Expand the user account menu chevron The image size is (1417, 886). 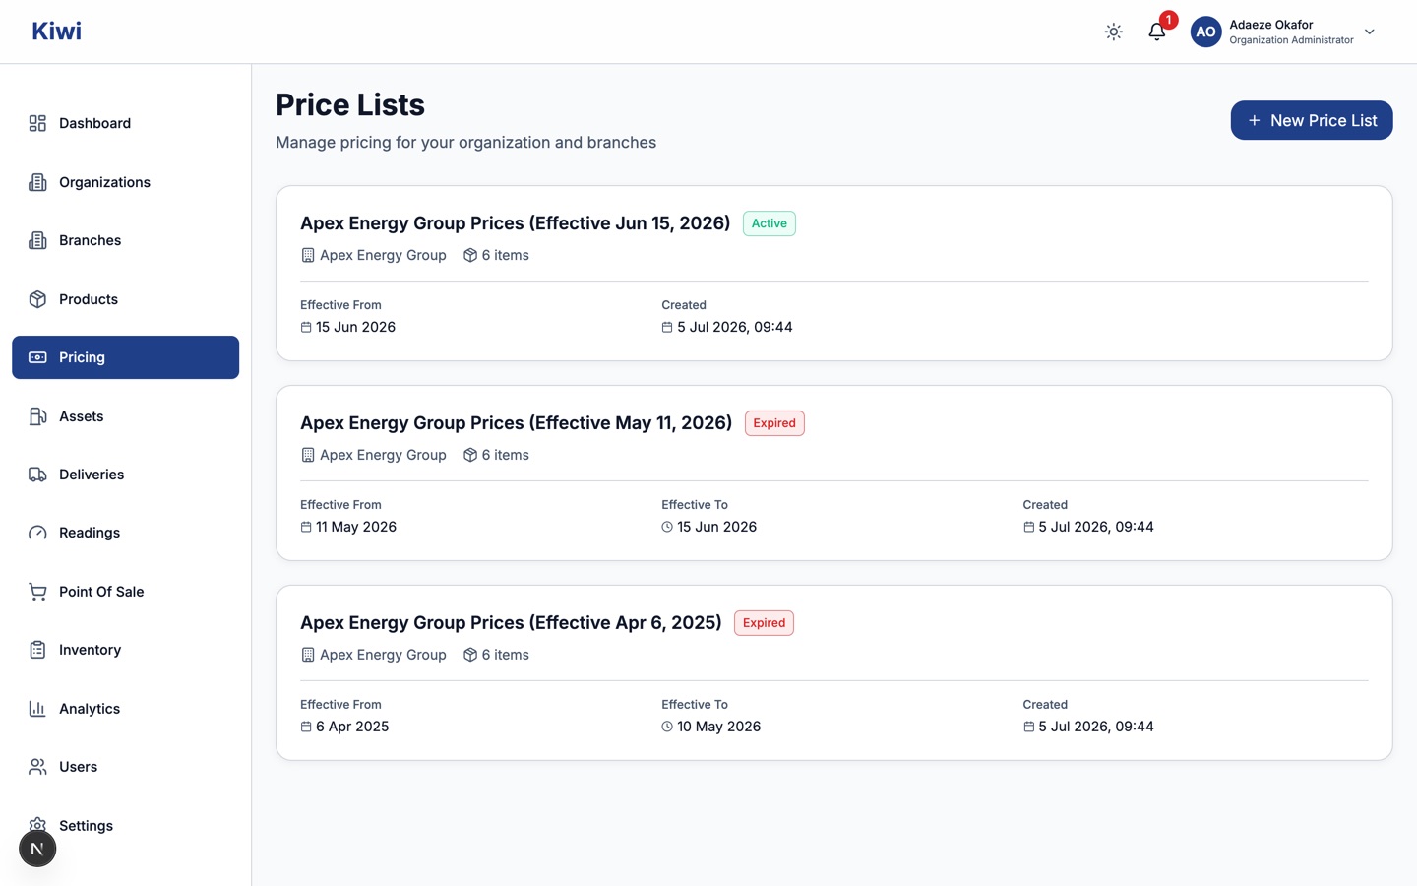pos(1370,32)
